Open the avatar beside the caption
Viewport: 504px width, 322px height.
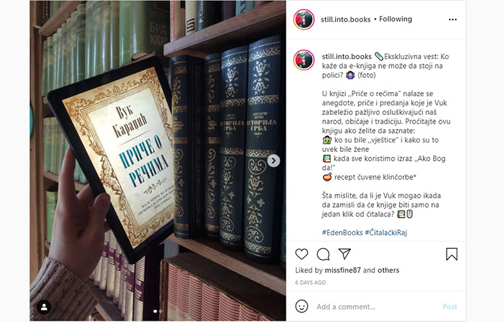[x=304, y=60]
